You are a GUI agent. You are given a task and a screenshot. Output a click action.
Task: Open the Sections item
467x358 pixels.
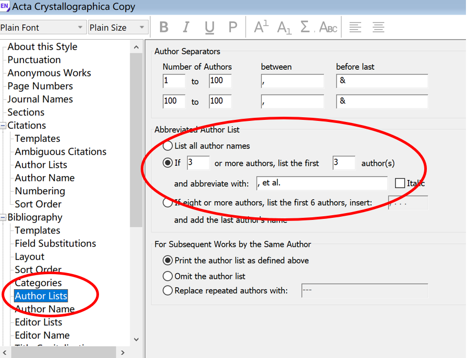pyautogui.click(x=26, y=112)
